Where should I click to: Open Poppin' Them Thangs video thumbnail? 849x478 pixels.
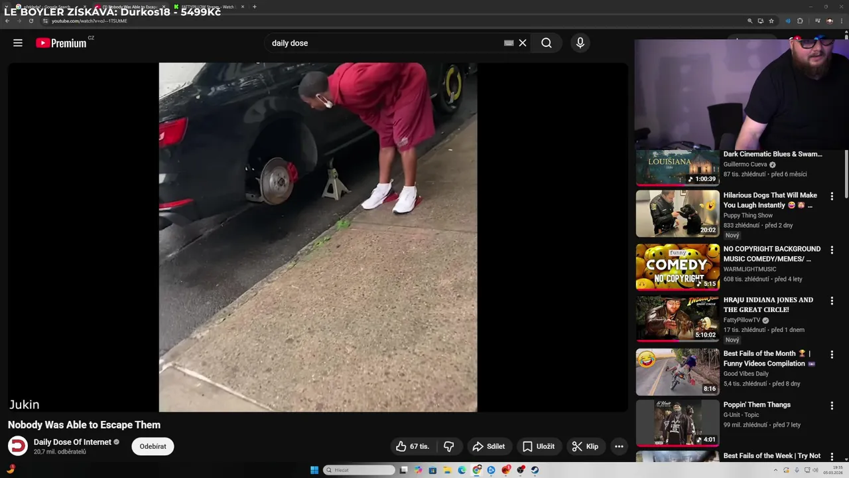677,423
